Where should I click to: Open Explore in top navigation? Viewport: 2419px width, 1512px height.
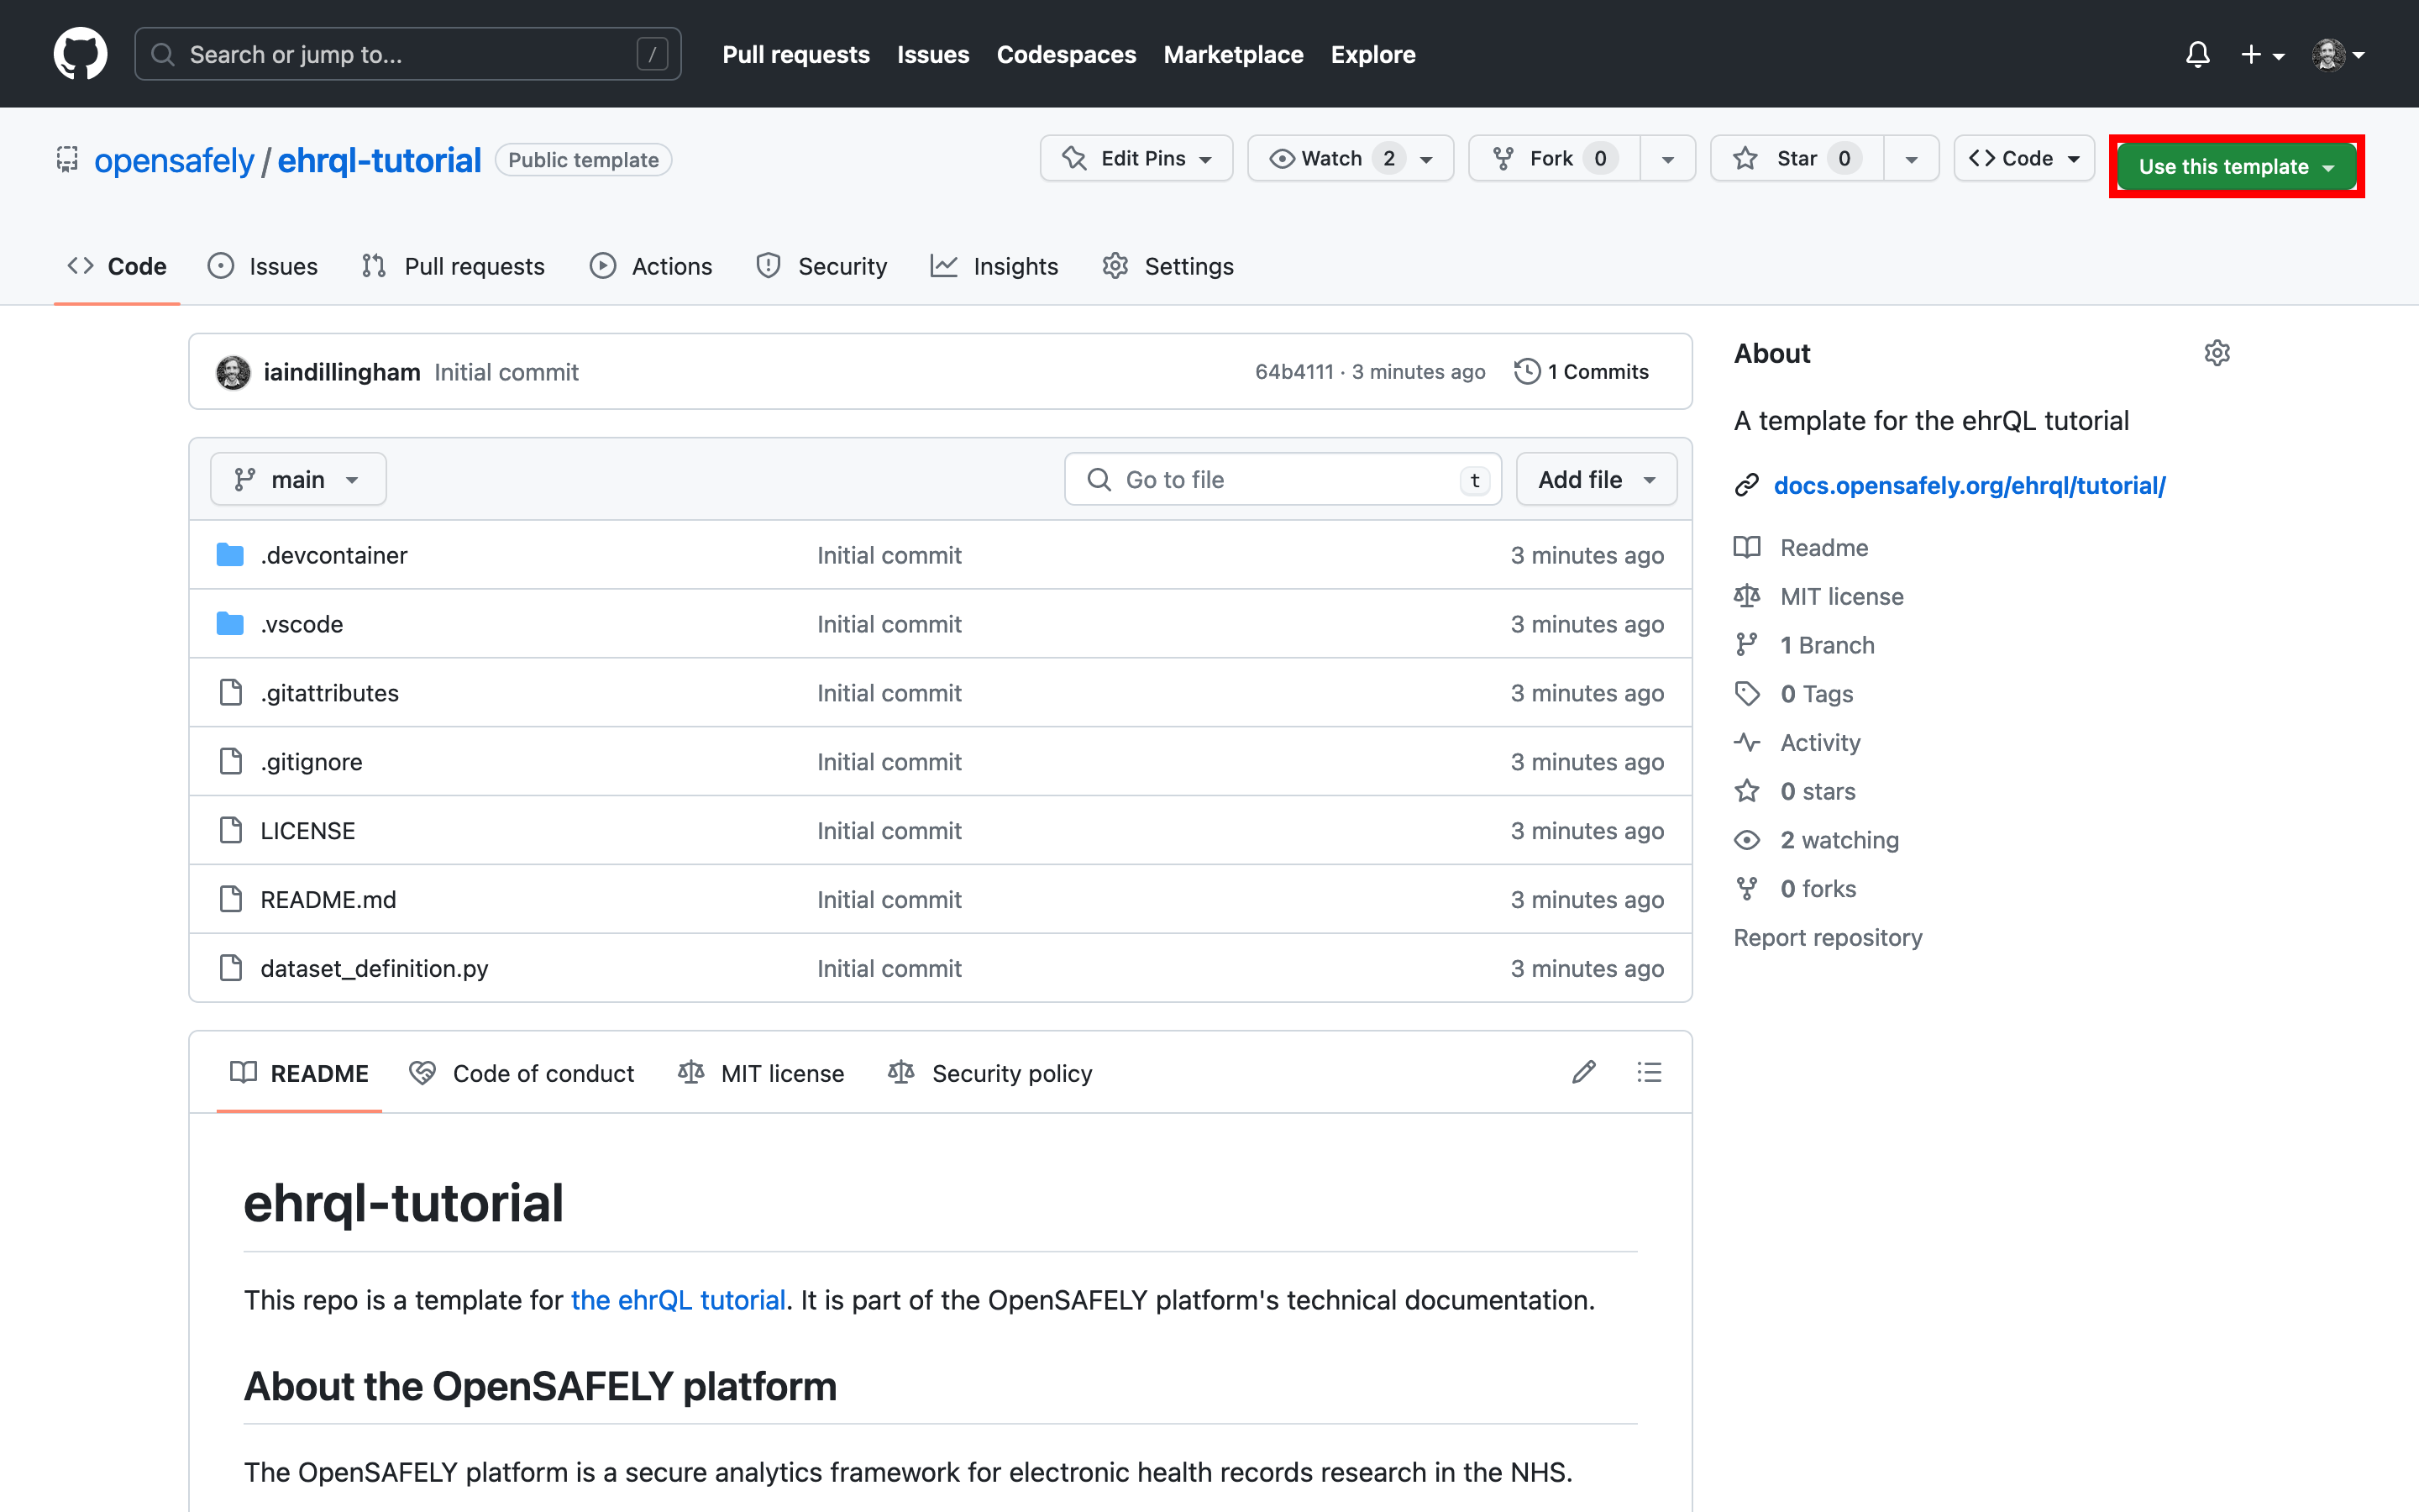pos(1372,54)
